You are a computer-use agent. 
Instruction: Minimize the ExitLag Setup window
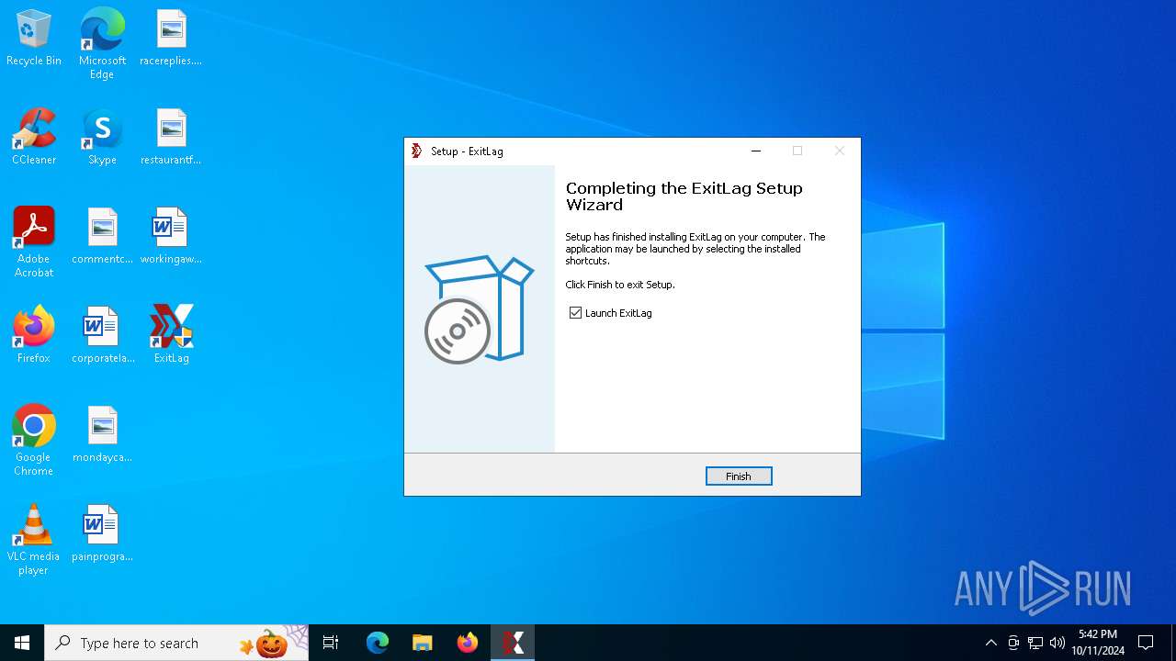click(x=756, y=151)
